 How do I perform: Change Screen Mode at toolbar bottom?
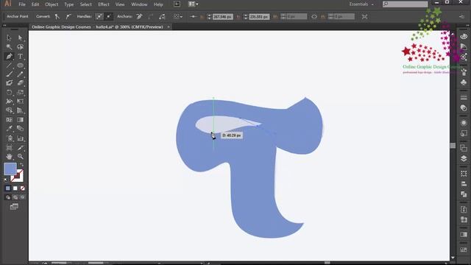14,207
